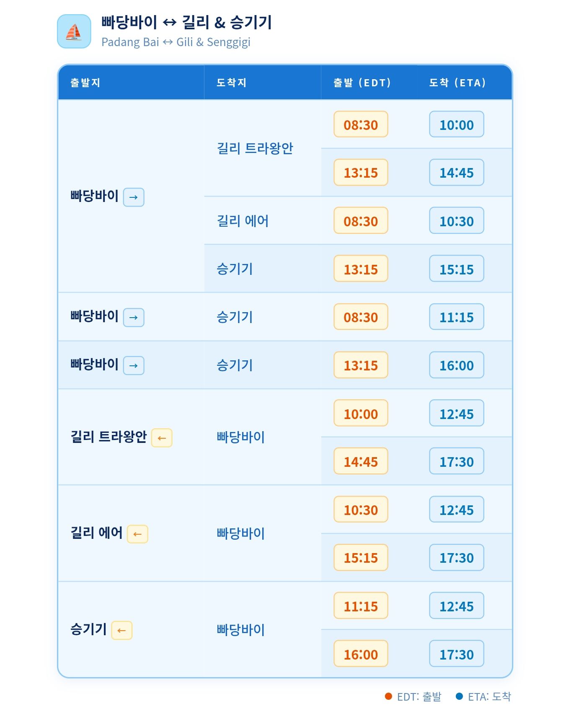Click the arrow in 빠당바이 row arriving 11:15
The height and width of the screenshot is (727, 566).
[134, 317]
